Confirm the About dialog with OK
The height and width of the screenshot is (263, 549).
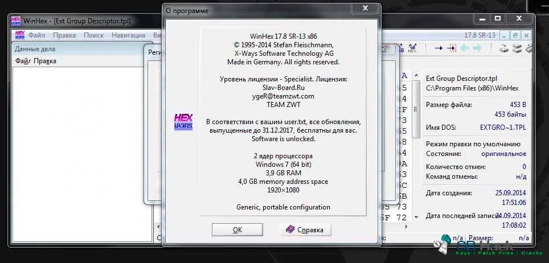[237, 230]
